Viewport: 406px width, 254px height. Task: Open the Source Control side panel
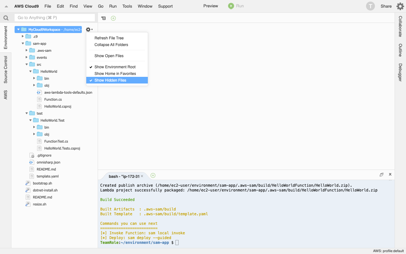click(x=6, y=70)
